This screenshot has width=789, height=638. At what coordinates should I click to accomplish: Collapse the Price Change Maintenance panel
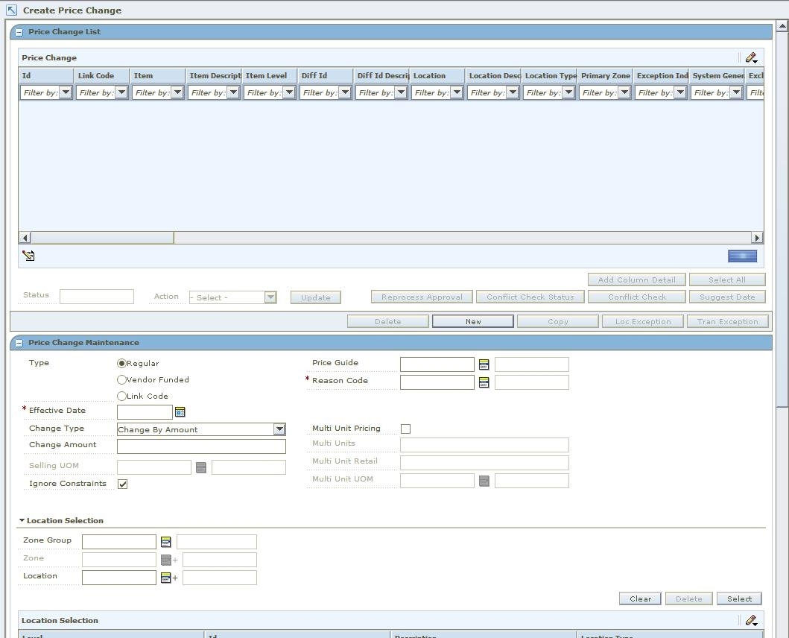(19, 343)
